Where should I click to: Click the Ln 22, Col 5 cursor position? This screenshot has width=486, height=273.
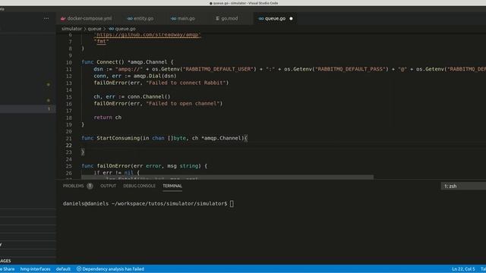[x=463, y=269]
